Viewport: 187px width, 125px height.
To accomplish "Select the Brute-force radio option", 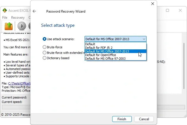I will pos(44,47).
